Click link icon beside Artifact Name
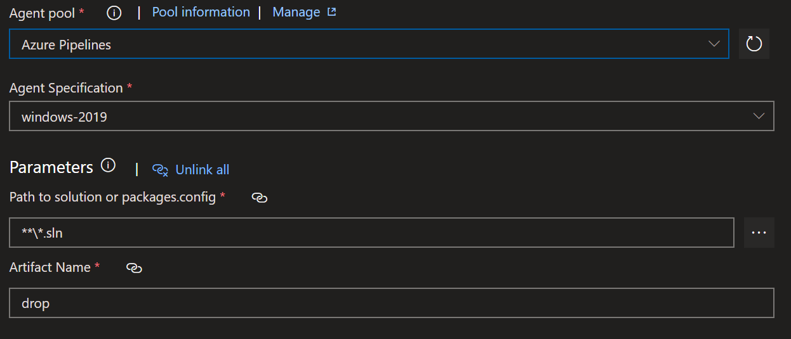791x339 pixels. click(x=134, y=268)
